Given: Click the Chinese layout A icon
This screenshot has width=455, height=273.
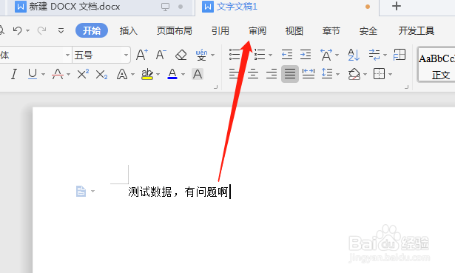Looking at the screenshot, I should coord(326,55).
